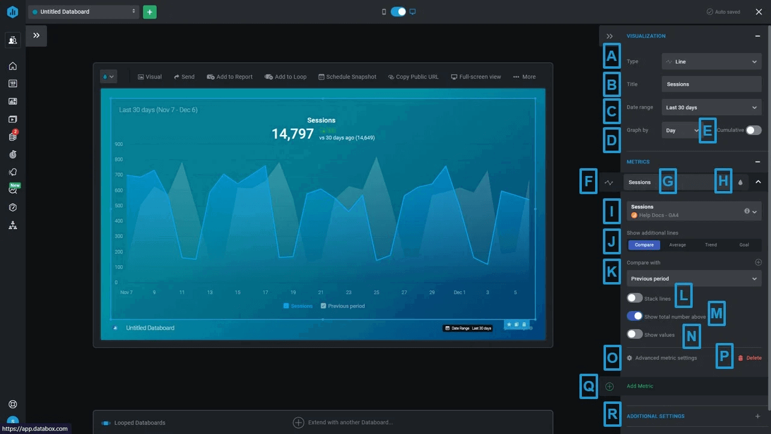Screen dimensions: 771x434
Task: Click the plus icon beside Compare with
Action: pos(758,263)
